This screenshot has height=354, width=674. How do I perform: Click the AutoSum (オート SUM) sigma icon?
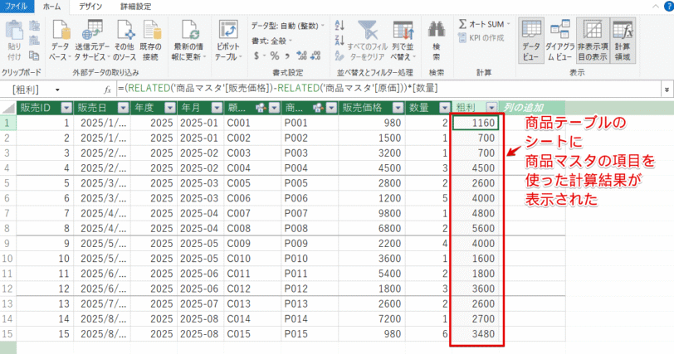462,24
